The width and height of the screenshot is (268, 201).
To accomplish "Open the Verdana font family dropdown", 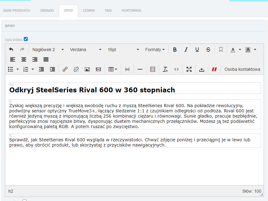I will (86, 50).
